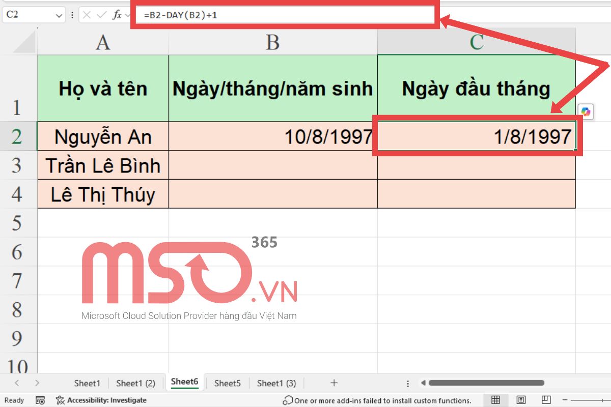Go to previous sheet with left arrow
Screen dimensions: 611x407
pos(17,383)
